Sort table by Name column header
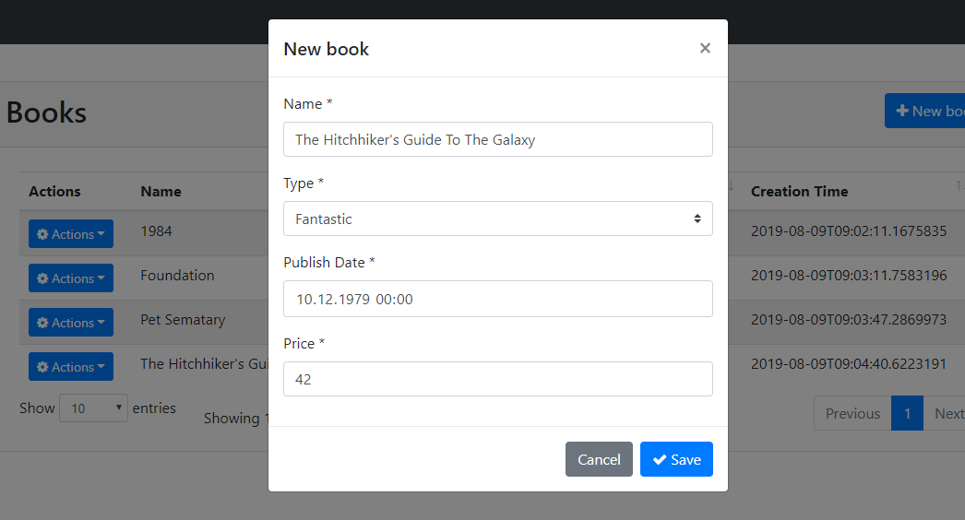 click(x=161, y=192)
